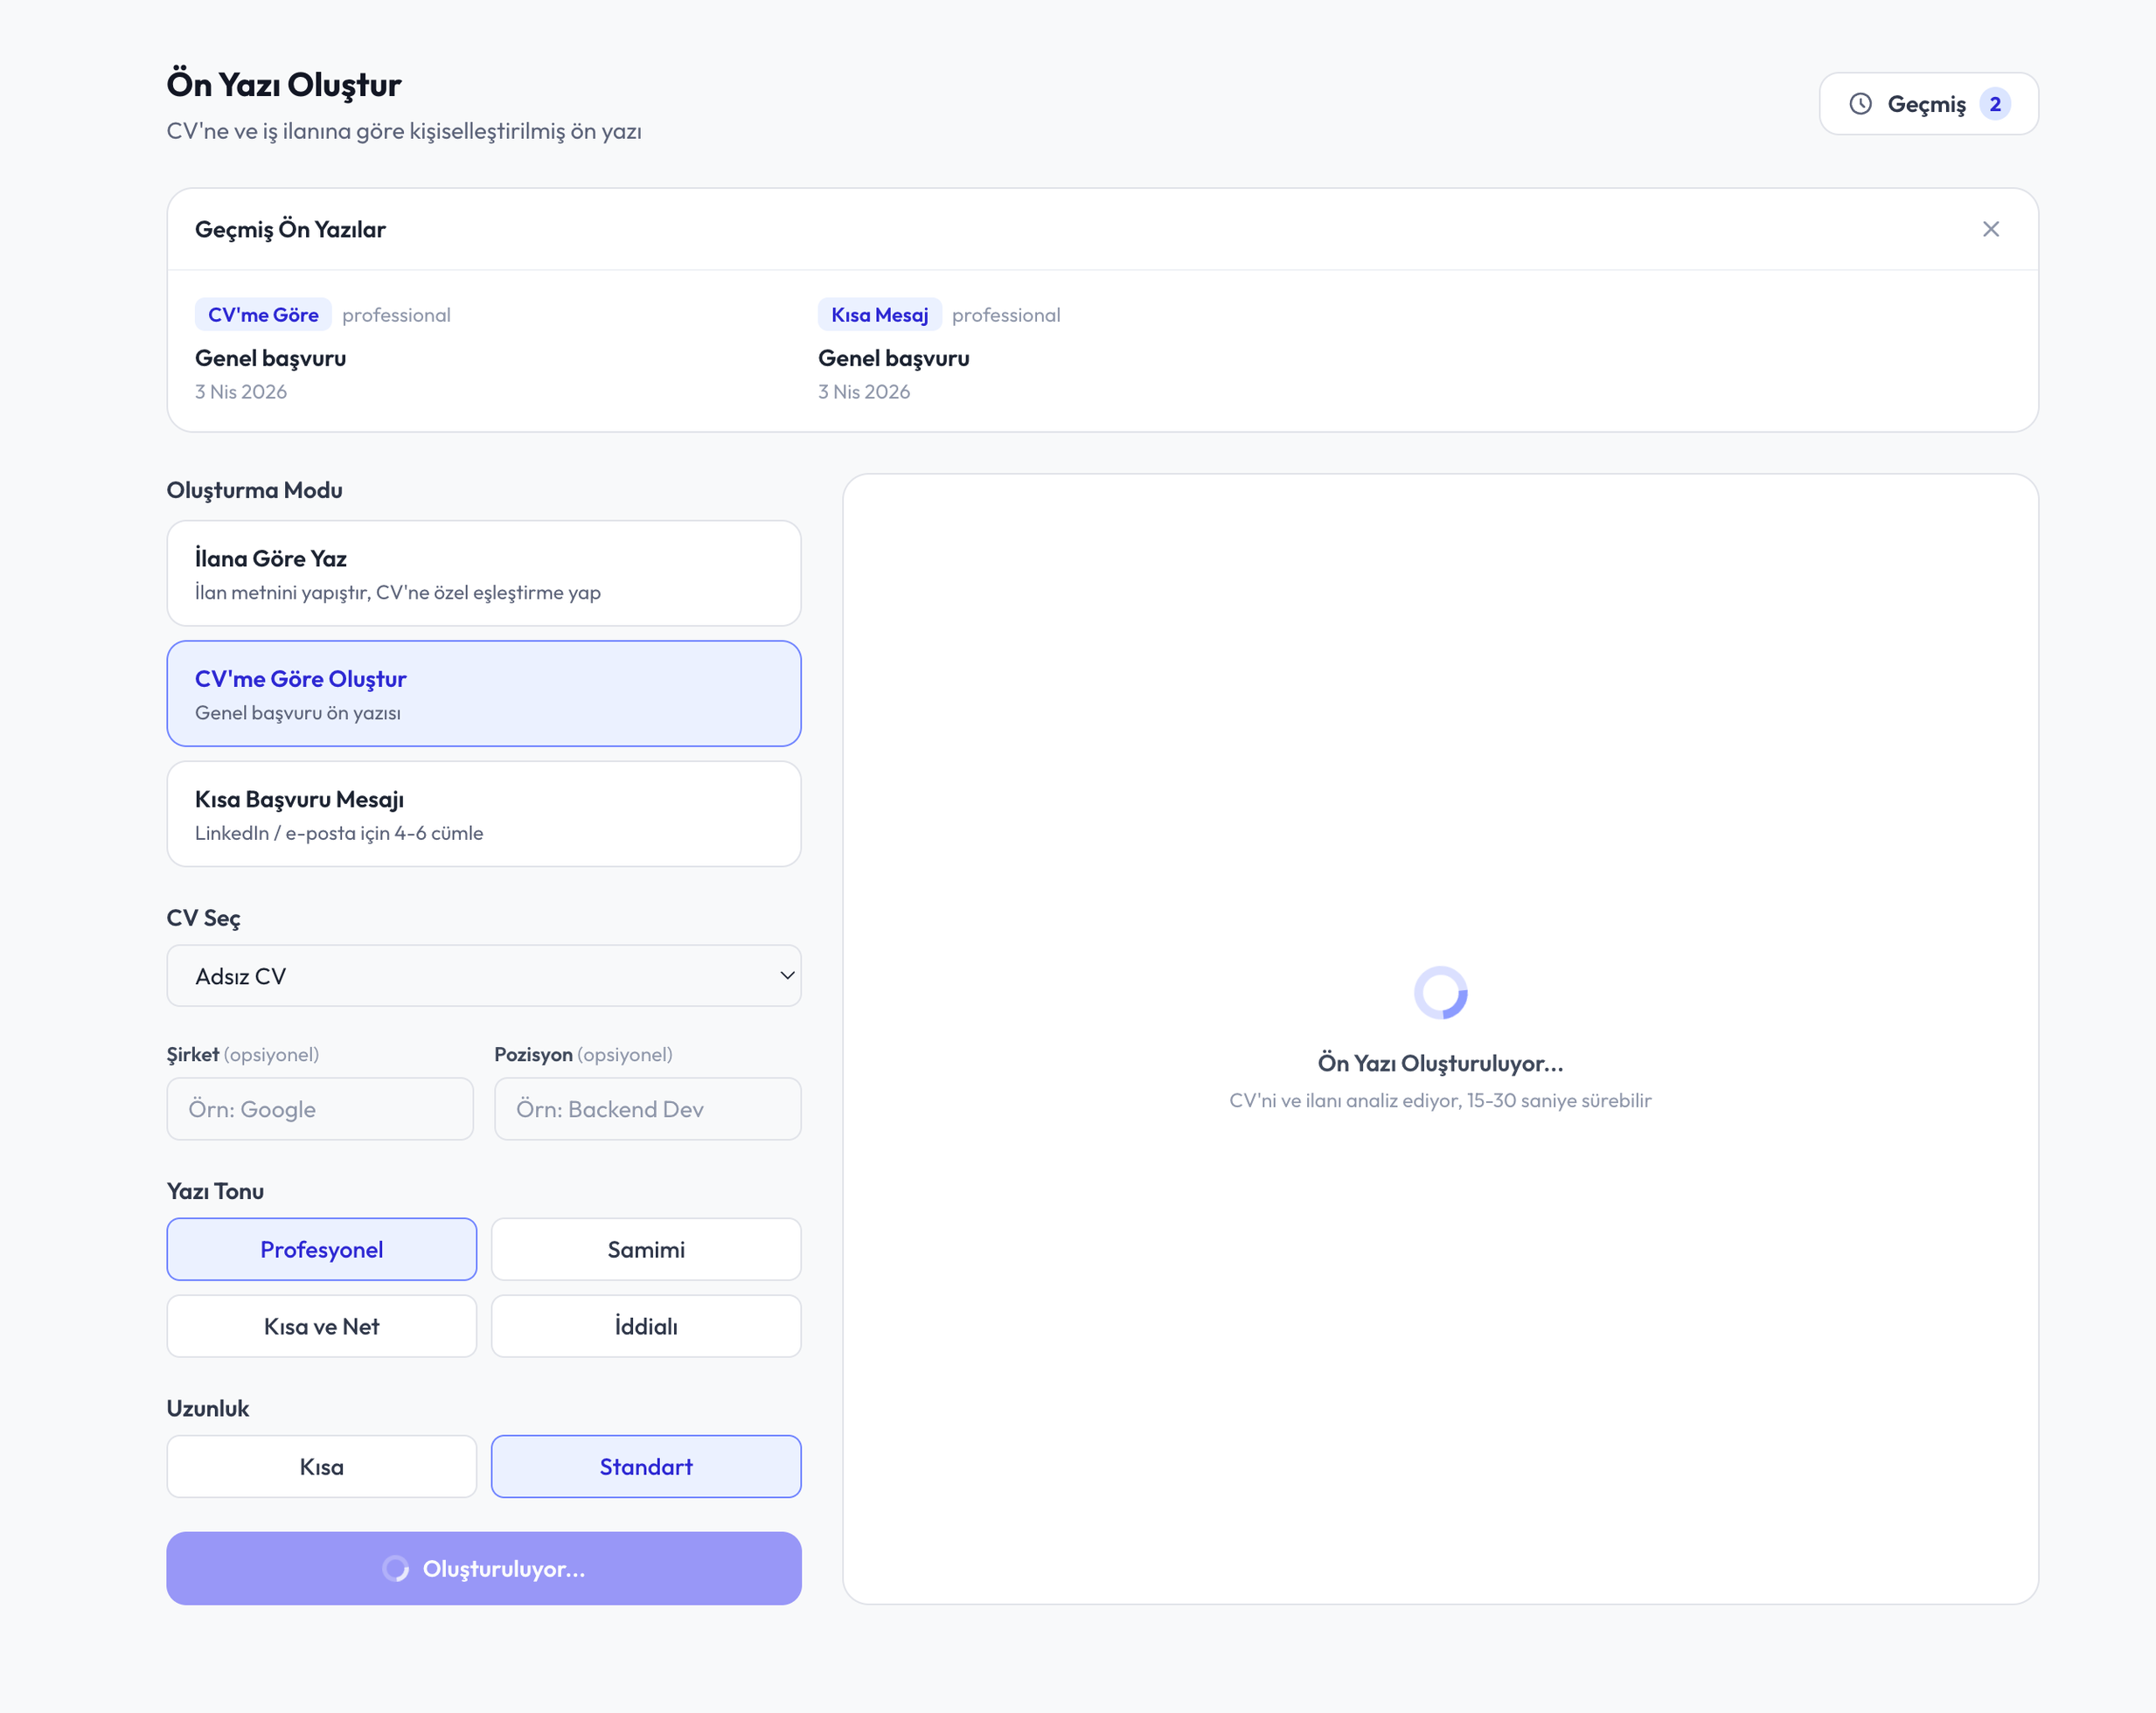Image resolution: width=2156 pixels, height=1713 pixels.
Task: Close the Geçmiş Ön Yazılar panel
Action: click(1991, 229)
